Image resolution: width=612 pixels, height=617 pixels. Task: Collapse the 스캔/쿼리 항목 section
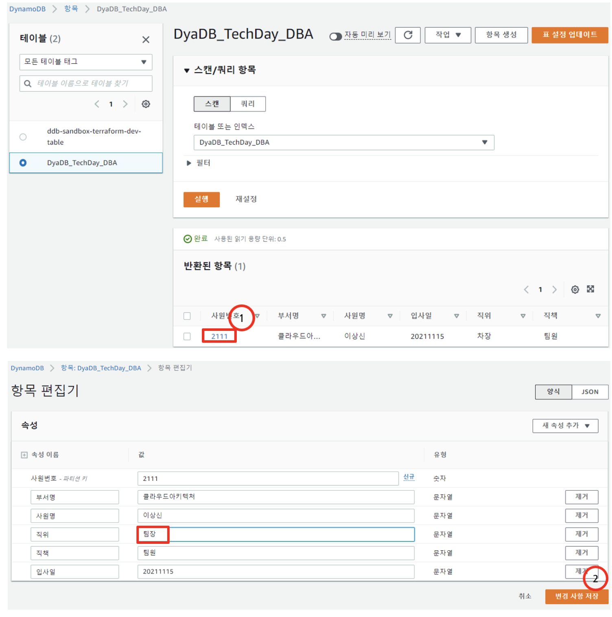[x=187, y=70]
